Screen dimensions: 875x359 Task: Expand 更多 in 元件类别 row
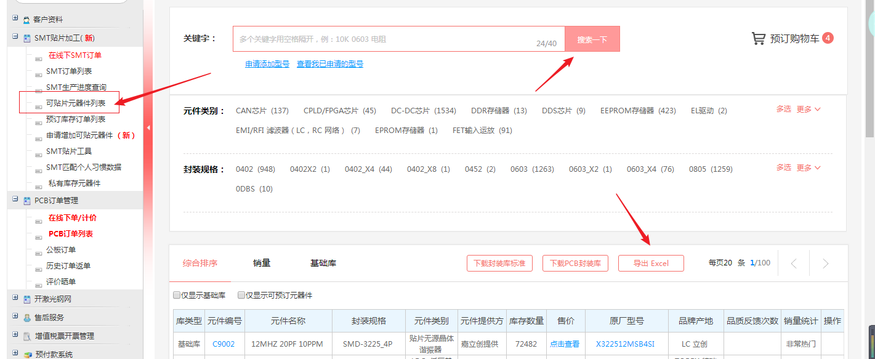pos(808,109)
